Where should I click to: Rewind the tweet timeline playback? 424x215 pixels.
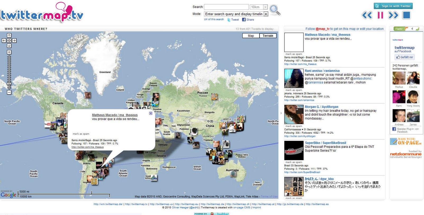[x=367, y=15]
